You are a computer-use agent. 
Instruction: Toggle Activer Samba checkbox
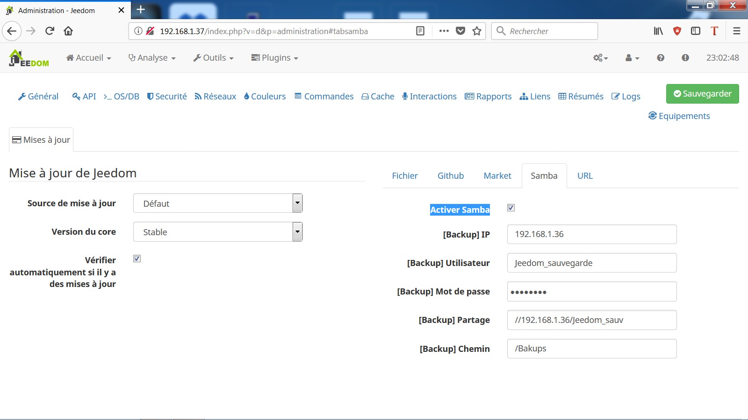tap(511, 208)
